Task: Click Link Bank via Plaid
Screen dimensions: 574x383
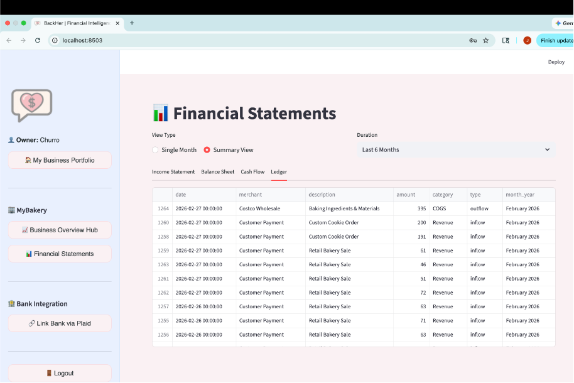Action: (x=60, y=323)
